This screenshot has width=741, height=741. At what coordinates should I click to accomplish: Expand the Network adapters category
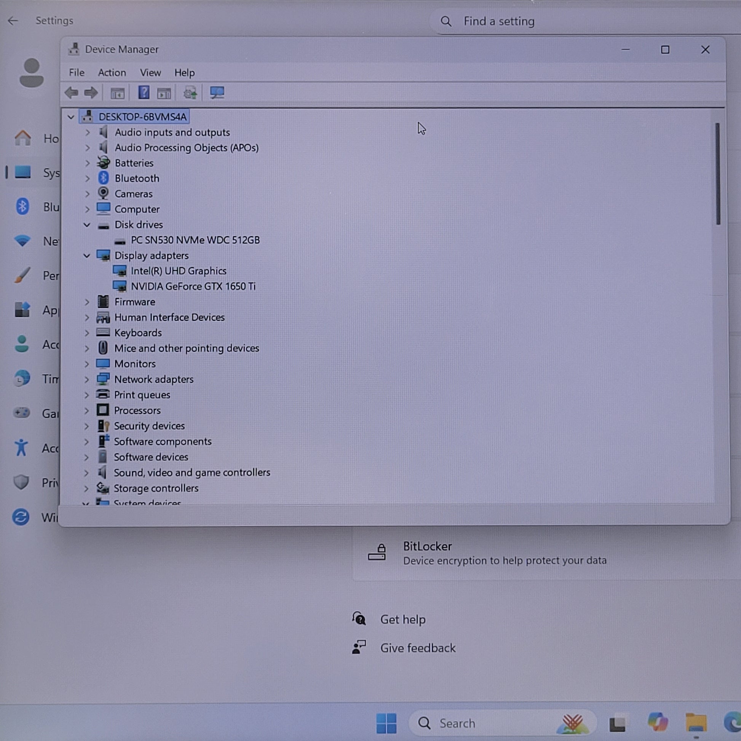pos(87,379)
